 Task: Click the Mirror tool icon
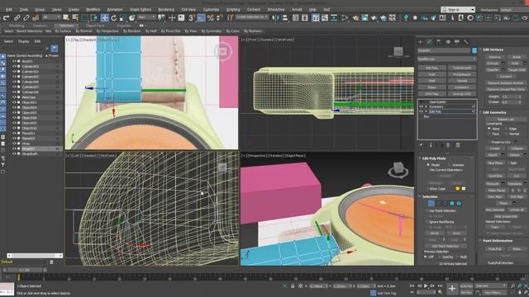click(275, 17)
